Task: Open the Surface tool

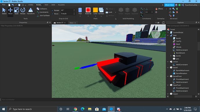Action: (x=101, y=11)
